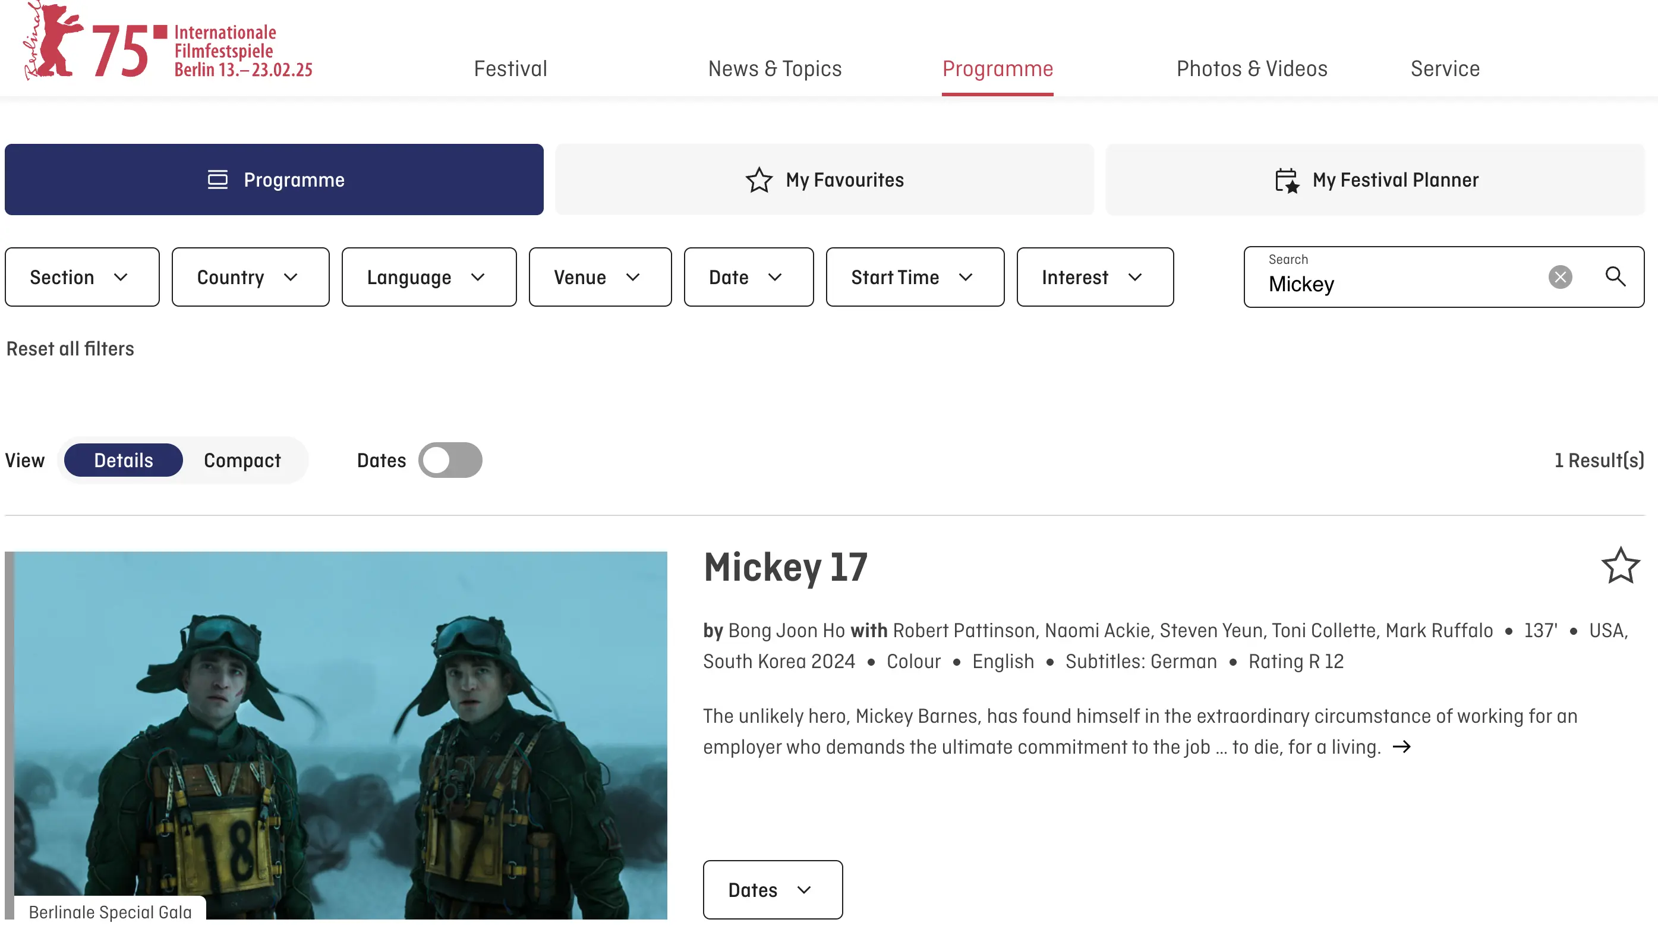Click the Mickey 17 film still thumbnail
Image resolution: width=1658 pixels, height=932 pixels.
(340, 733)
